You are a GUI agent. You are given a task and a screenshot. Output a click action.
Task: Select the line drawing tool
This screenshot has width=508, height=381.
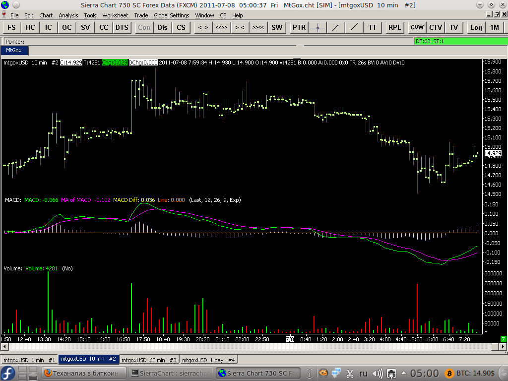tap(336, 28)
